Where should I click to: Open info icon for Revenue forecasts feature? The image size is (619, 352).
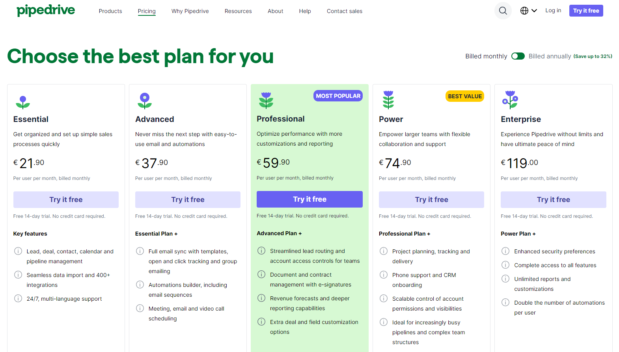click(261, 298)
